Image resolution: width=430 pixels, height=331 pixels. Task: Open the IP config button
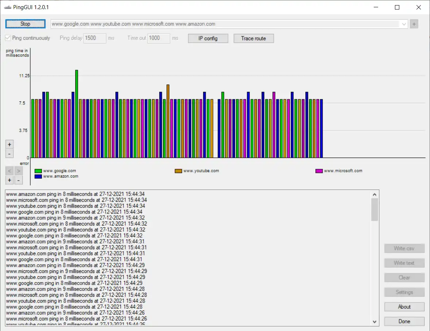pos(208,38)
